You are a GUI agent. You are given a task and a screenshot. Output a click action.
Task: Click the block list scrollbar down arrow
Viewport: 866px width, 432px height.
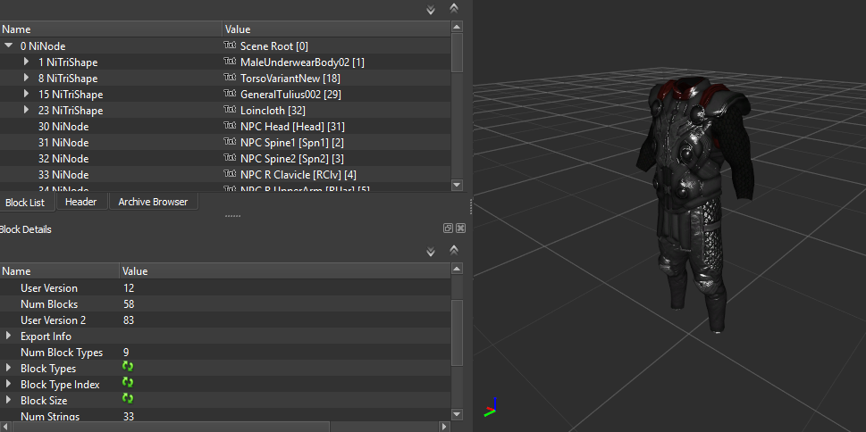(457, 185)
